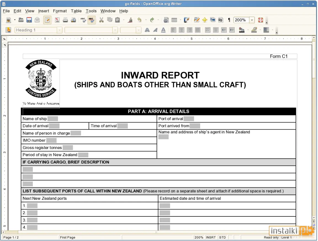Click the Cut scissors icon
The width and height of the screenshot is (318, 241).
(x=101, y=20)
